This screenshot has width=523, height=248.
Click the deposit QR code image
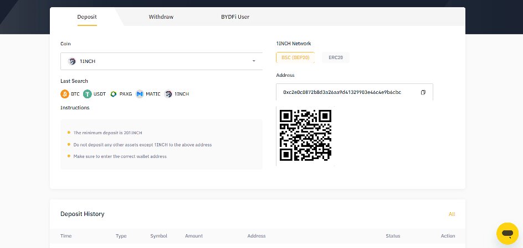[305, 135]
